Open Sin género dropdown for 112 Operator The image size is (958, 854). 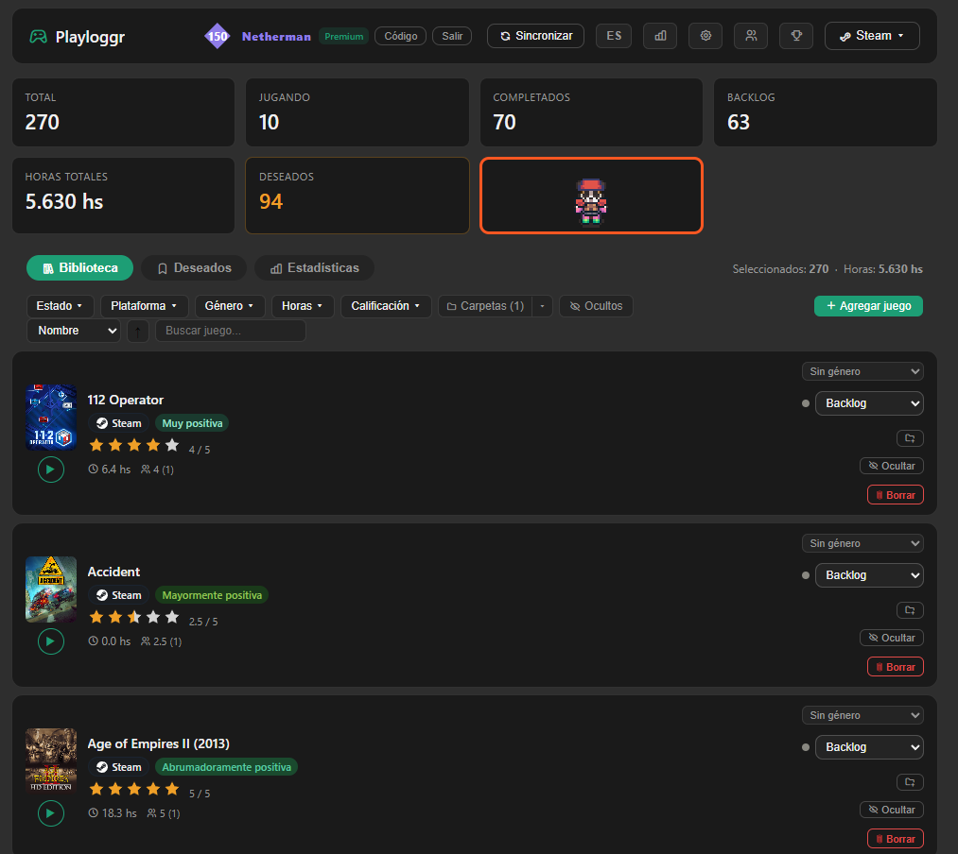pyautogui.click(x=862, y=372)
